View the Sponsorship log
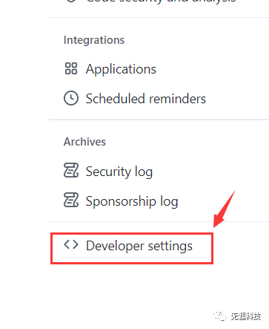 [132, 201]
